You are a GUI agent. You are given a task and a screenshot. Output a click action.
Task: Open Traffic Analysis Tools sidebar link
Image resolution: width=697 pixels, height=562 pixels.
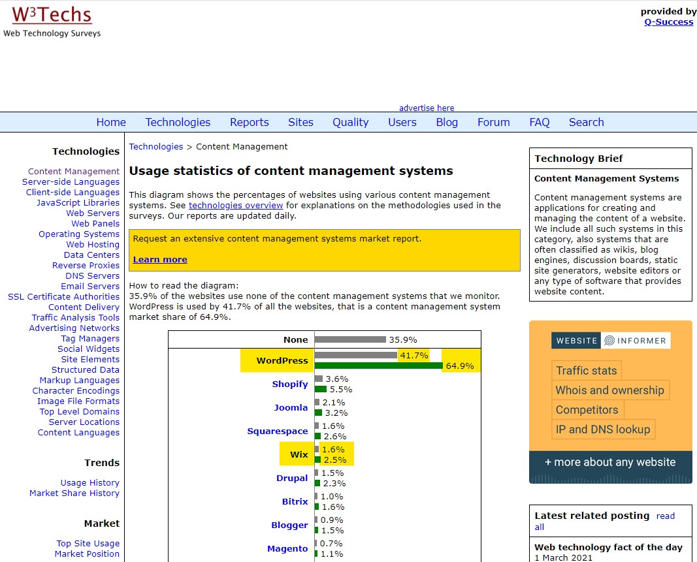click(76, 318)
